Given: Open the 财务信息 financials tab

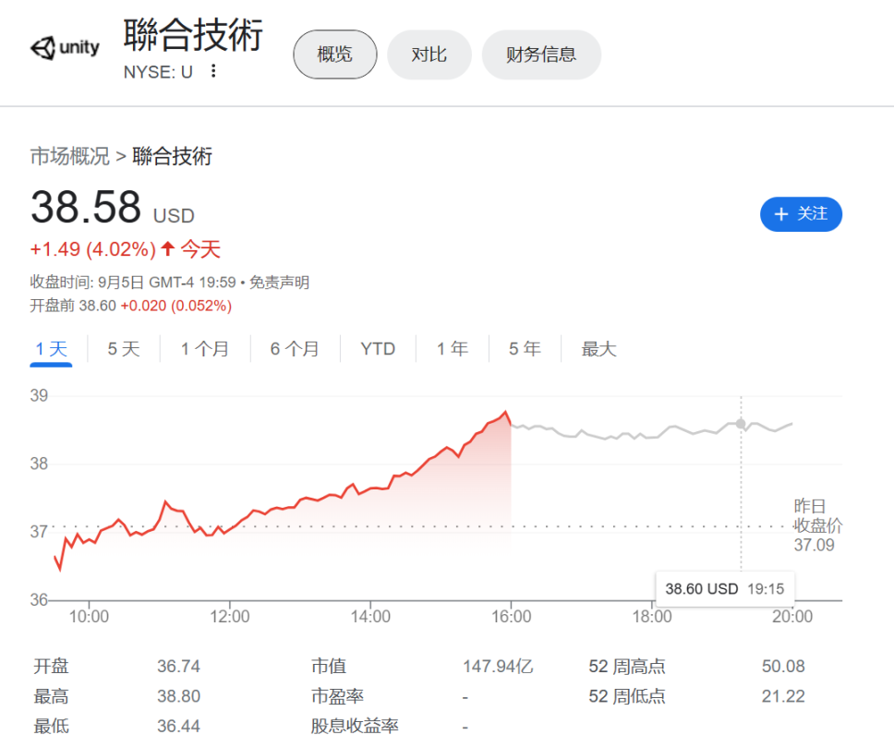Looking at the screenshot, I should click(541, 54).
